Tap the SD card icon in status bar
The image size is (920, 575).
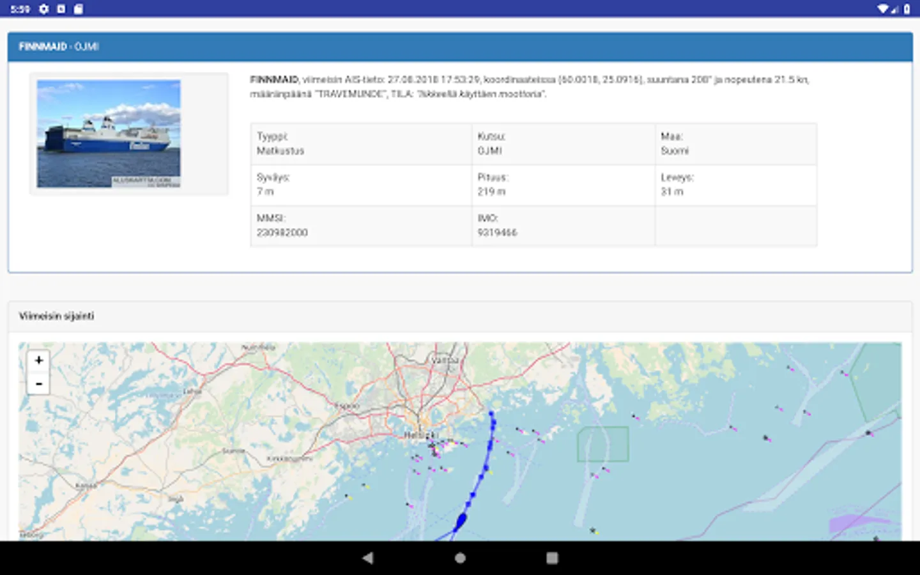pyautogui.click(x=78, y=9)
